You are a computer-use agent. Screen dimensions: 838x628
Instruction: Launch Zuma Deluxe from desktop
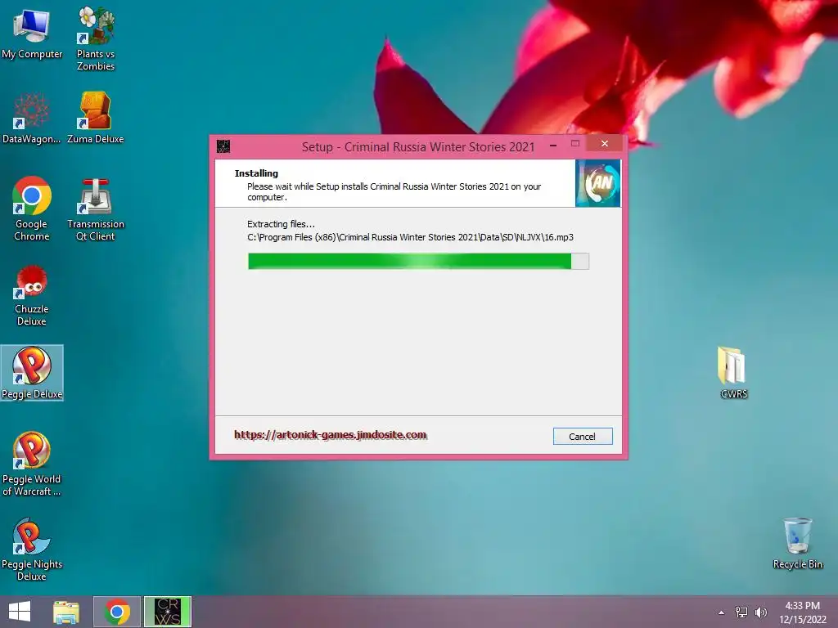[x=96, y=118]
